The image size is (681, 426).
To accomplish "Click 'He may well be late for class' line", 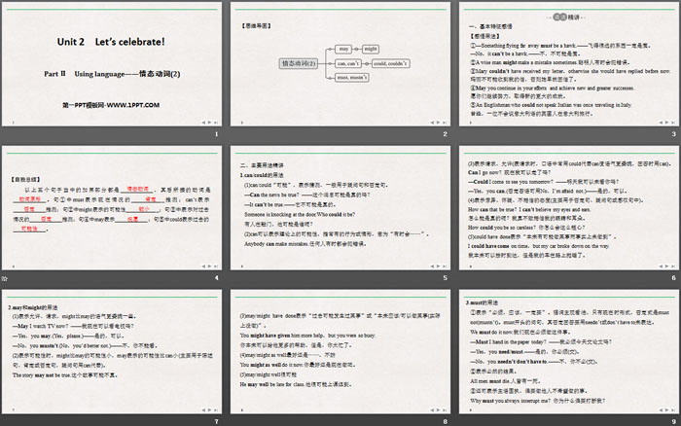I will click(x=296, y=384).
